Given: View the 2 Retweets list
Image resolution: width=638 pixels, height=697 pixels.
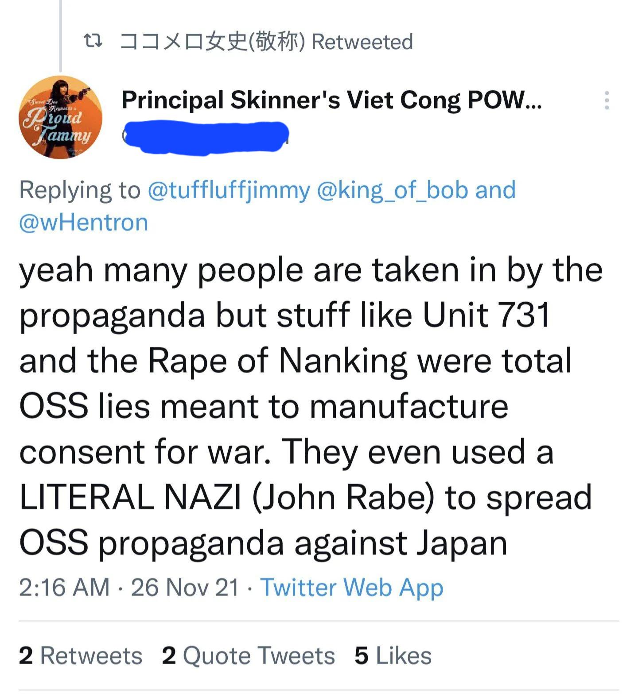Looking at the screenshot, I should click(x=80, y=655).
